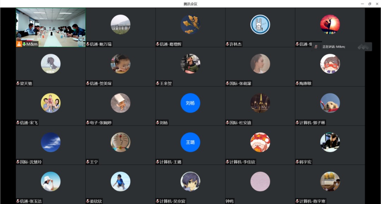
Task: Click muted mic icon beside 王来贺
Action: click(x=157, y=84)
